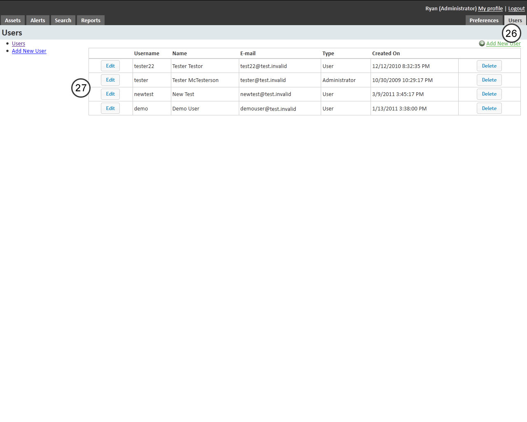The width and height of the screenshot is (527, 422).
Task: Sort users by the Username column
Action: tap(147, 53)
